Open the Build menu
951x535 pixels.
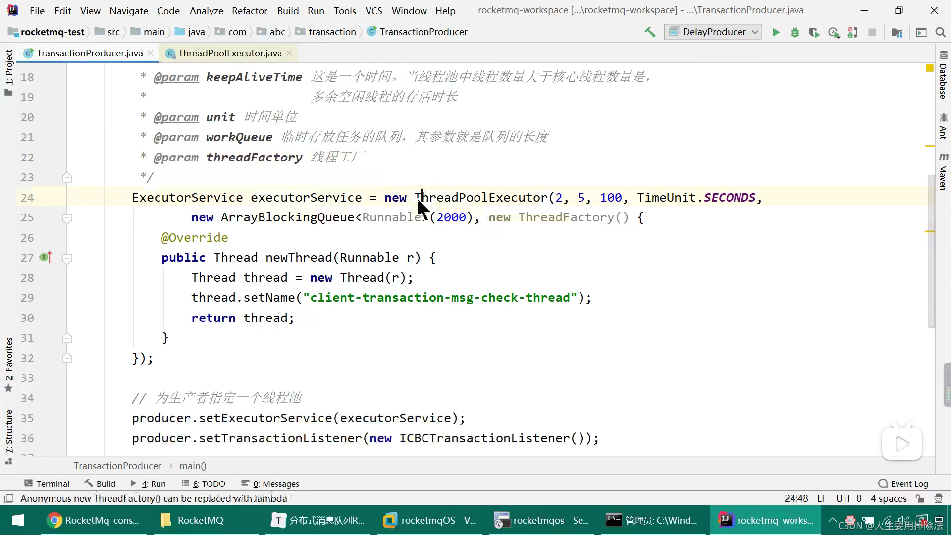coord(287,11)
